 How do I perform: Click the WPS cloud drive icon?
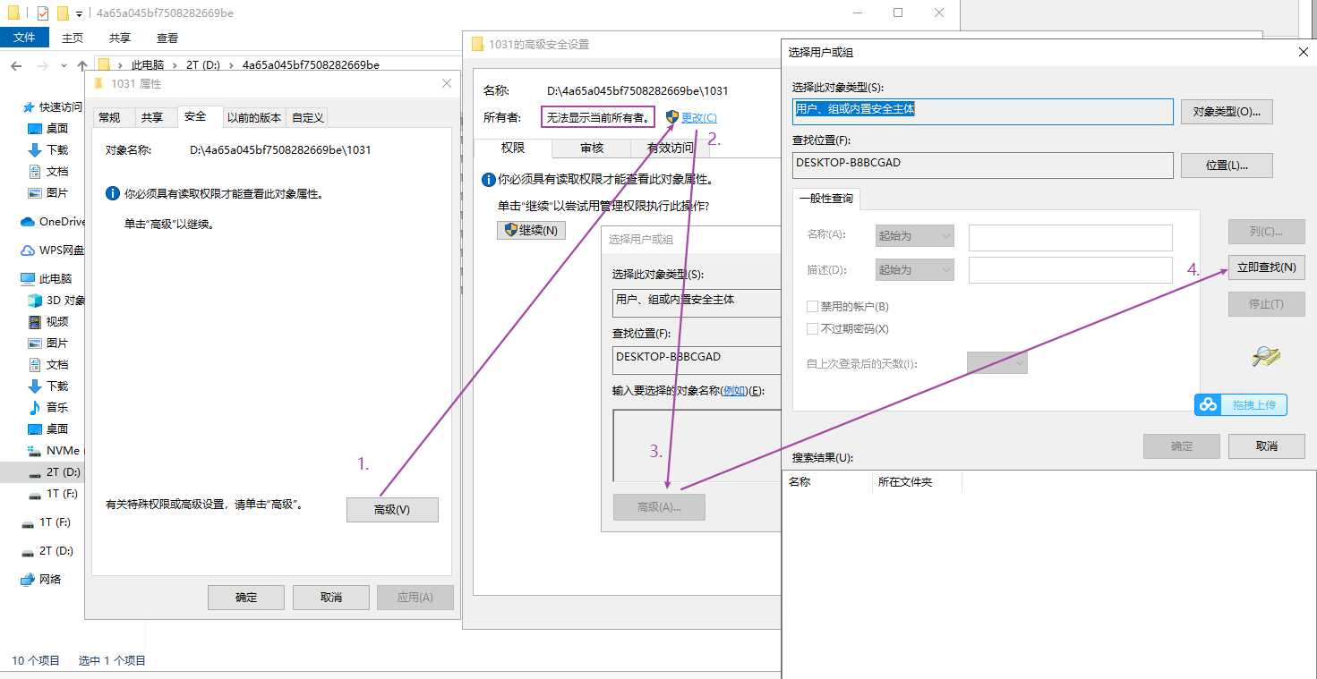[28, 250]
